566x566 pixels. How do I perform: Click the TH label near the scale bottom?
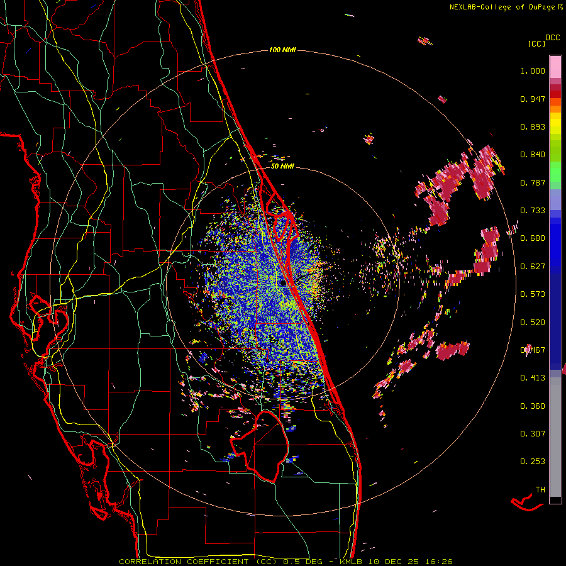click(540, 490)
